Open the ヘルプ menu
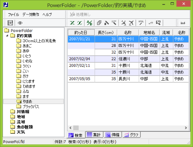193x147 pixels. tap(47, 14)
